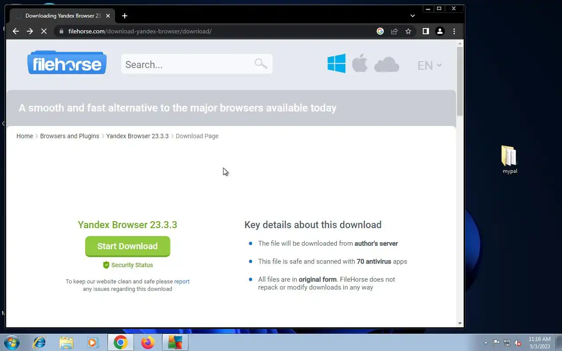Click the green Security Status shield icon
The width and height of the screenshot is (562, 351).
coord(106,265)
